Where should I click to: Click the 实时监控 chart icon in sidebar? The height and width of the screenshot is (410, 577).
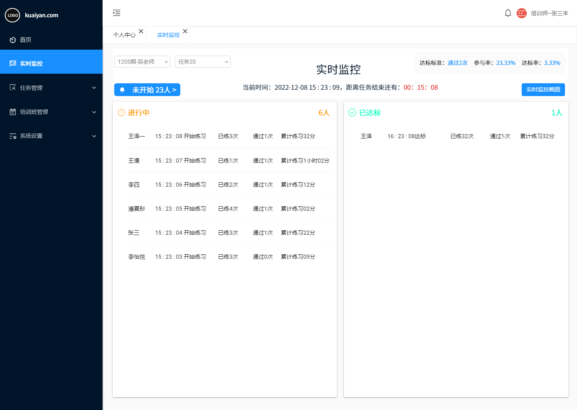pyautogui.click(x=13, y=63)
